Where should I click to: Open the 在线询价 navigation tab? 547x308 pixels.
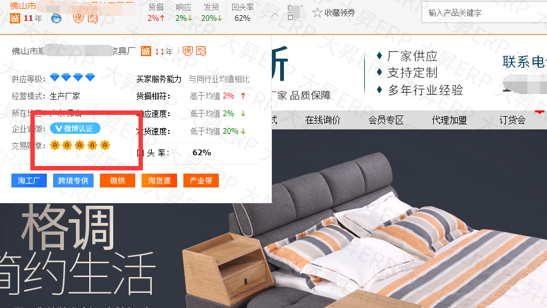coord(323,120)
